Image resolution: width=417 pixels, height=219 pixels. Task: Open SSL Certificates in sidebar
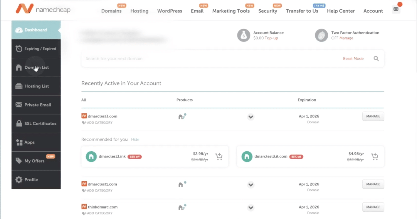pos(40,124)
